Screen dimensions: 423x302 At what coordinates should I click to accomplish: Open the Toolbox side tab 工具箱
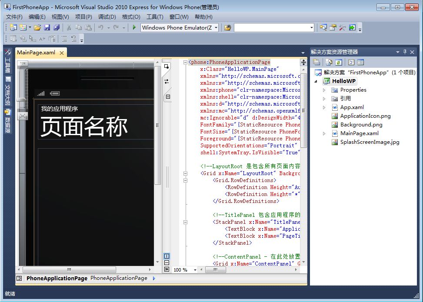(7, 61)
